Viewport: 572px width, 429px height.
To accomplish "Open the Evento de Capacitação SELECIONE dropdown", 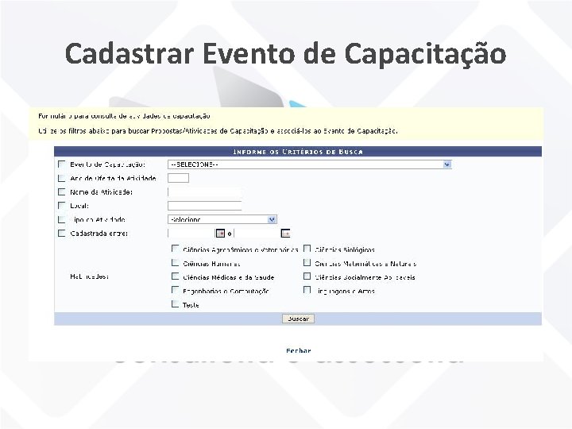I will point(310,164).
